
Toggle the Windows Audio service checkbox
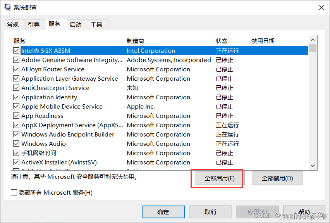[16, 143]
